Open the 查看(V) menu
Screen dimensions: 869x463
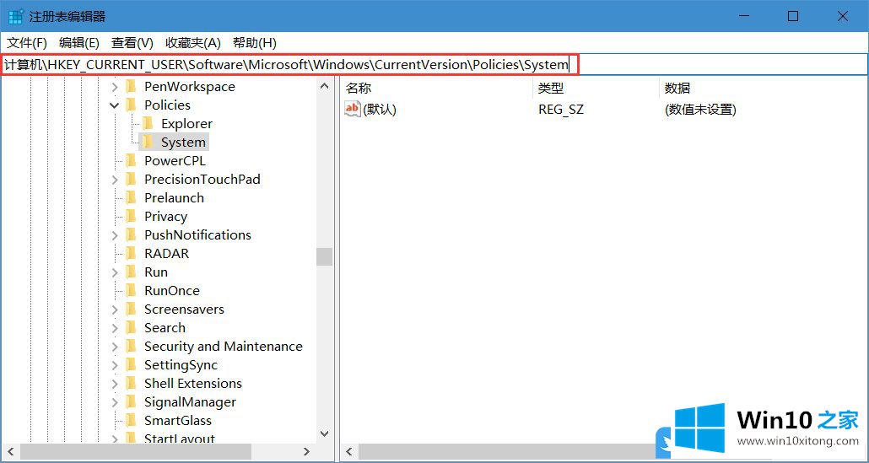pyautogui.click(x=132, y=43)
